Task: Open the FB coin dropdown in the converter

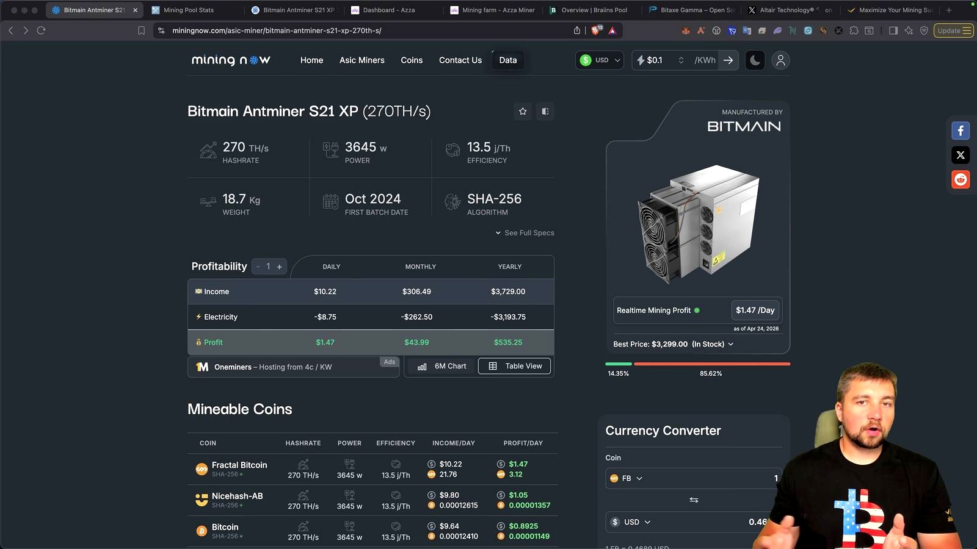Action: 627,478
